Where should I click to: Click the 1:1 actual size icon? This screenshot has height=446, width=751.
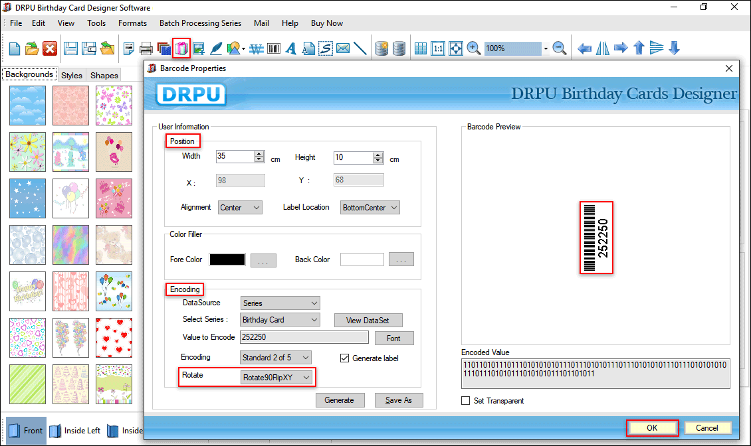(x=438, y=48)
